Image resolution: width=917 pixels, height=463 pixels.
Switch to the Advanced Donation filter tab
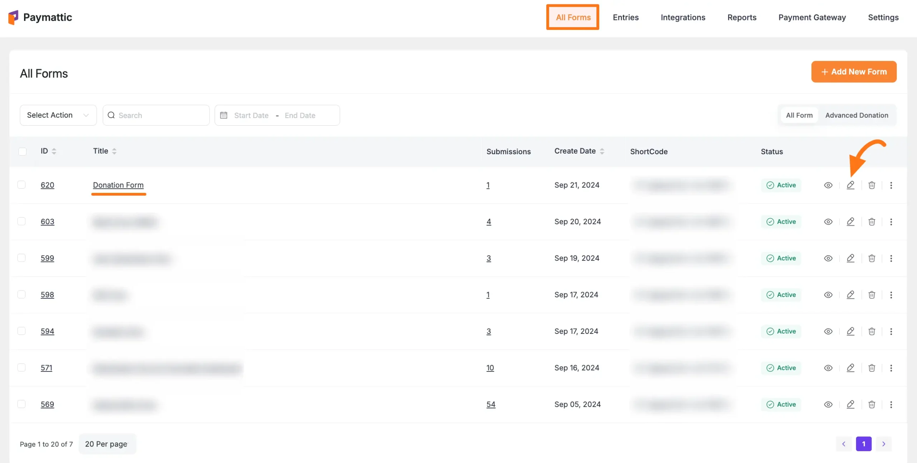point(856,115)
